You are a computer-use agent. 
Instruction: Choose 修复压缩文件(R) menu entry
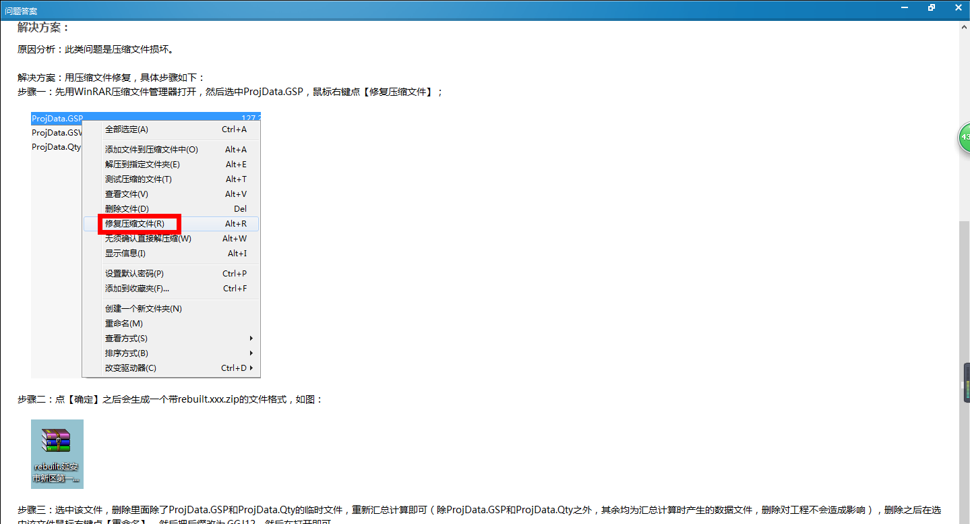(171, 224)
